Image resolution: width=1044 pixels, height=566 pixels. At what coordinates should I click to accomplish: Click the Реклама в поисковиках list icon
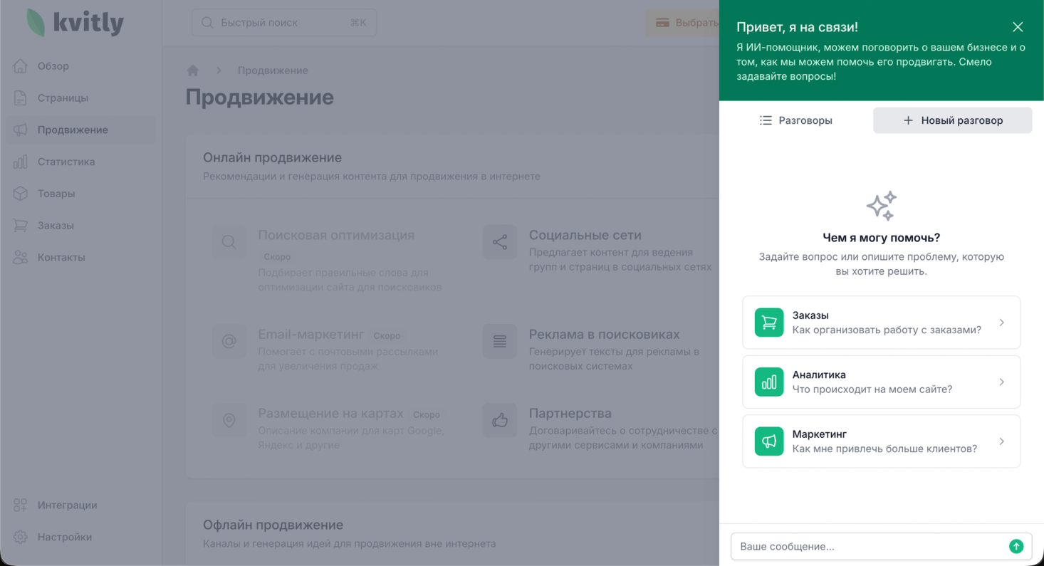pos(500,342)
